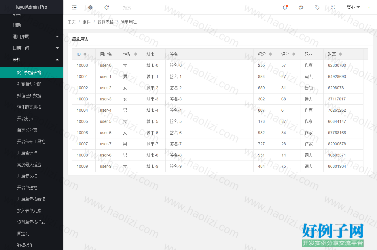Open the theme palette icon

pyautogui.click(x=301, y=7)
